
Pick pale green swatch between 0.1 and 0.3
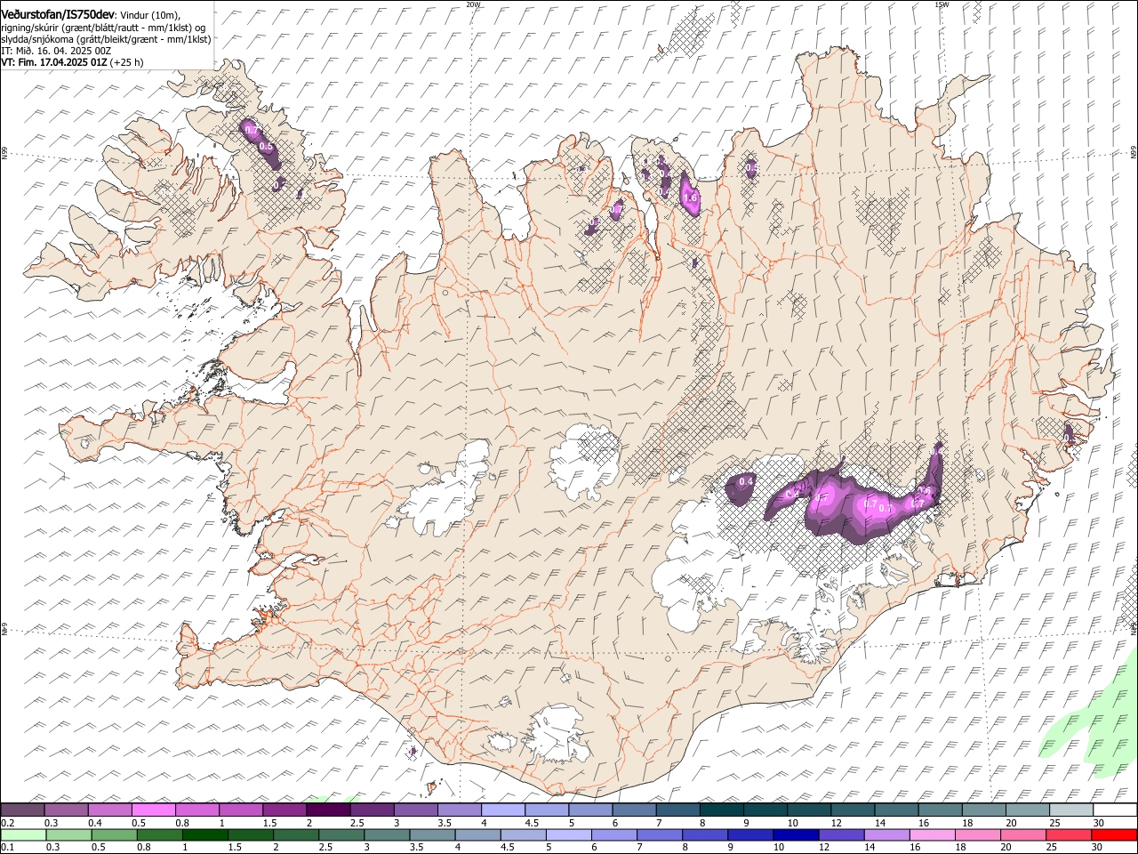[x=23, y=834]
